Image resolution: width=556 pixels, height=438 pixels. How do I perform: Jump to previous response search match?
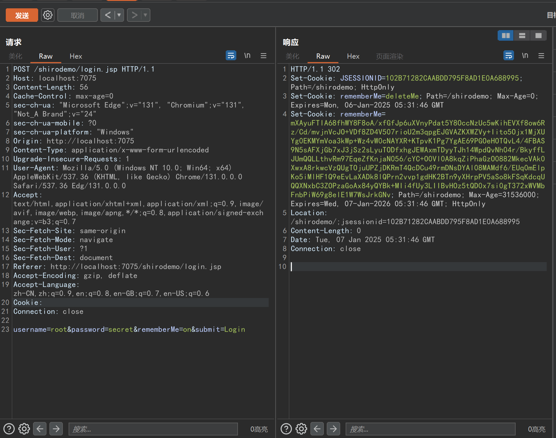pos(317,428)
